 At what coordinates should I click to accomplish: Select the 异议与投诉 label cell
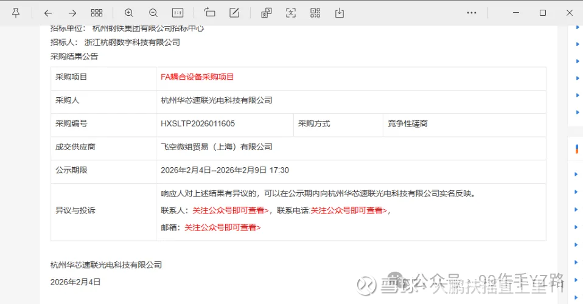click(x=103, y=212)
